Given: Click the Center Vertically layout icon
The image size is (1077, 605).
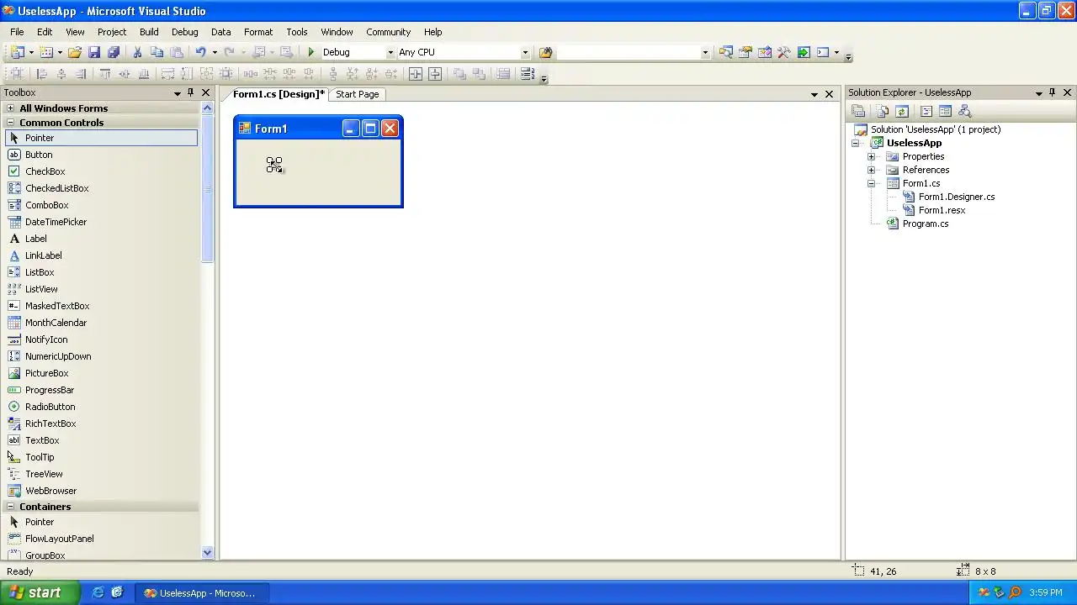Looking at the screenshot, I should (x=435, y=74).
